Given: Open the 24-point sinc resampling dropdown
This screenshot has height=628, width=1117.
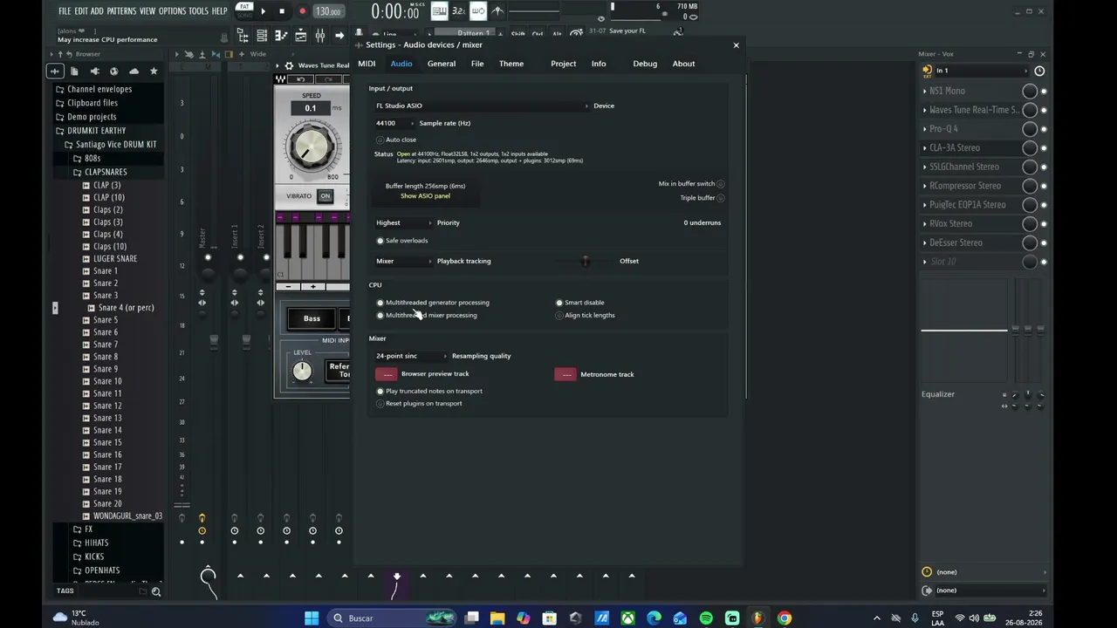Looking at the screenshot, I should (x=411, y=356).
